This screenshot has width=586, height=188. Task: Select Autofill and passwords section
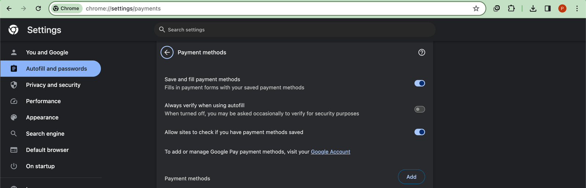(51, 68)
